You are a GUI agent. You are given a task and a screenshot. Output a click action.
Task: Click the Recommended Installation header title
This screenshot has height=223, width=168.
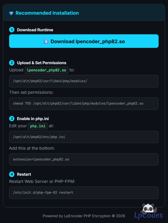pyautogui.click(x=47, y=13)
